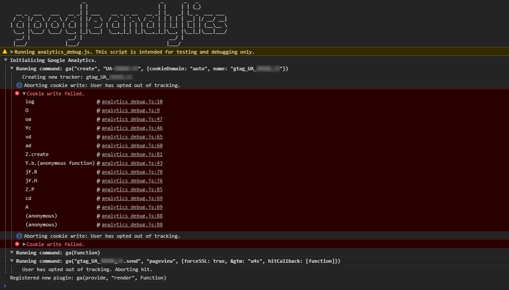
Task: Click the red error icon on the expanded Cookie write failed message
Action: pos(17,94)
